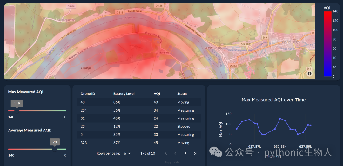
Task: Click the Average Measured AQI slider handle
Action: 55,149
